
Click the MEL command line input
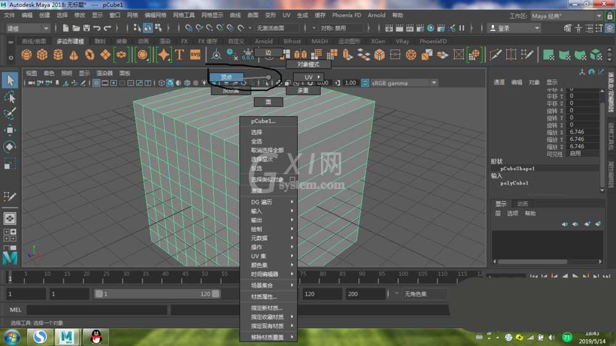point(97,310)
